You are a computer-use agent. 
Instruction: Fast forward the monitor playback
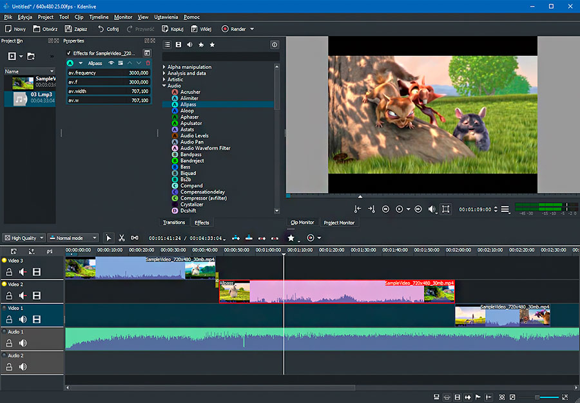coord(418,209)
